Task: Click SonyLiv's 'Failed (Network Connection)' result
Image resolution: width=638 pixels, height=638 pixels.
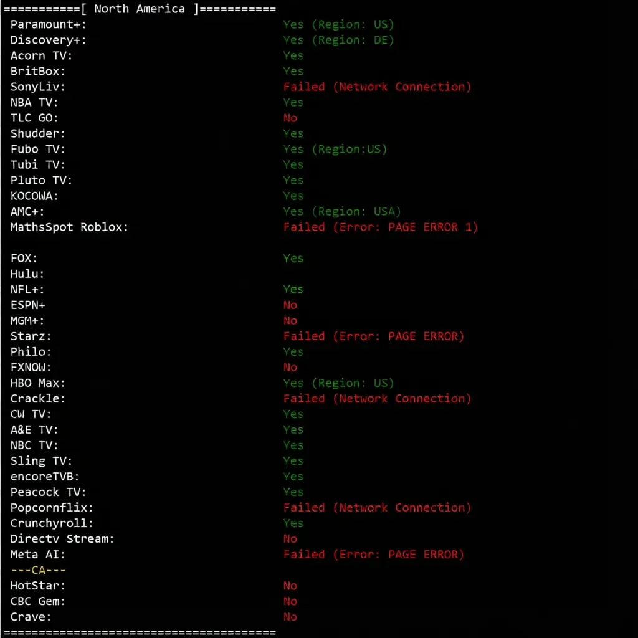Action: click(x=377, y=87)
